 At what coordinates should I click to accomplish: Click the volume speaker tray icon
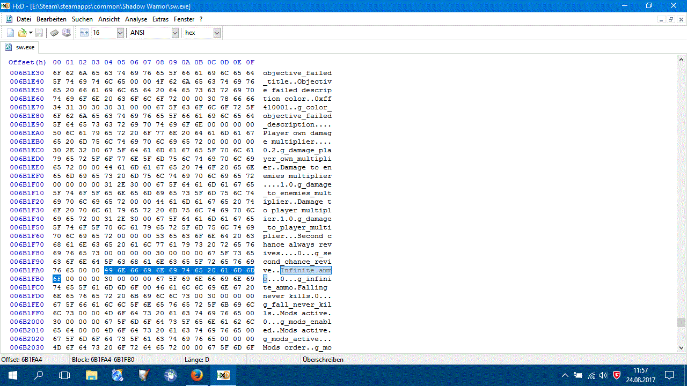pos(603,375)
